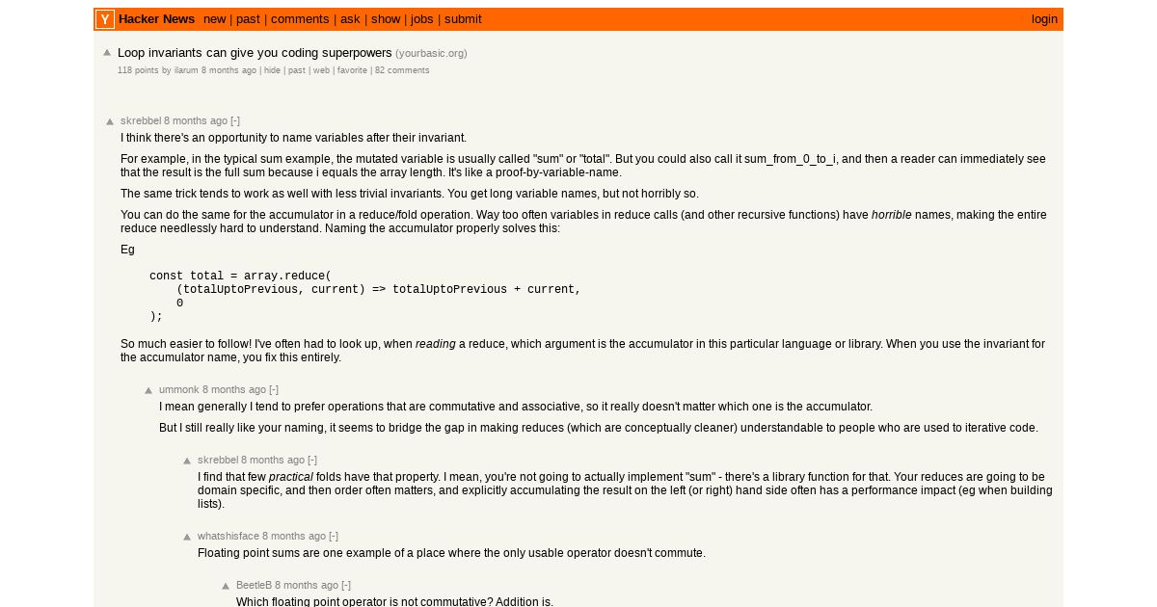Open the 'ask' section
The width and height of the screenshot is (1157, 607).
[x=350, y=19]
